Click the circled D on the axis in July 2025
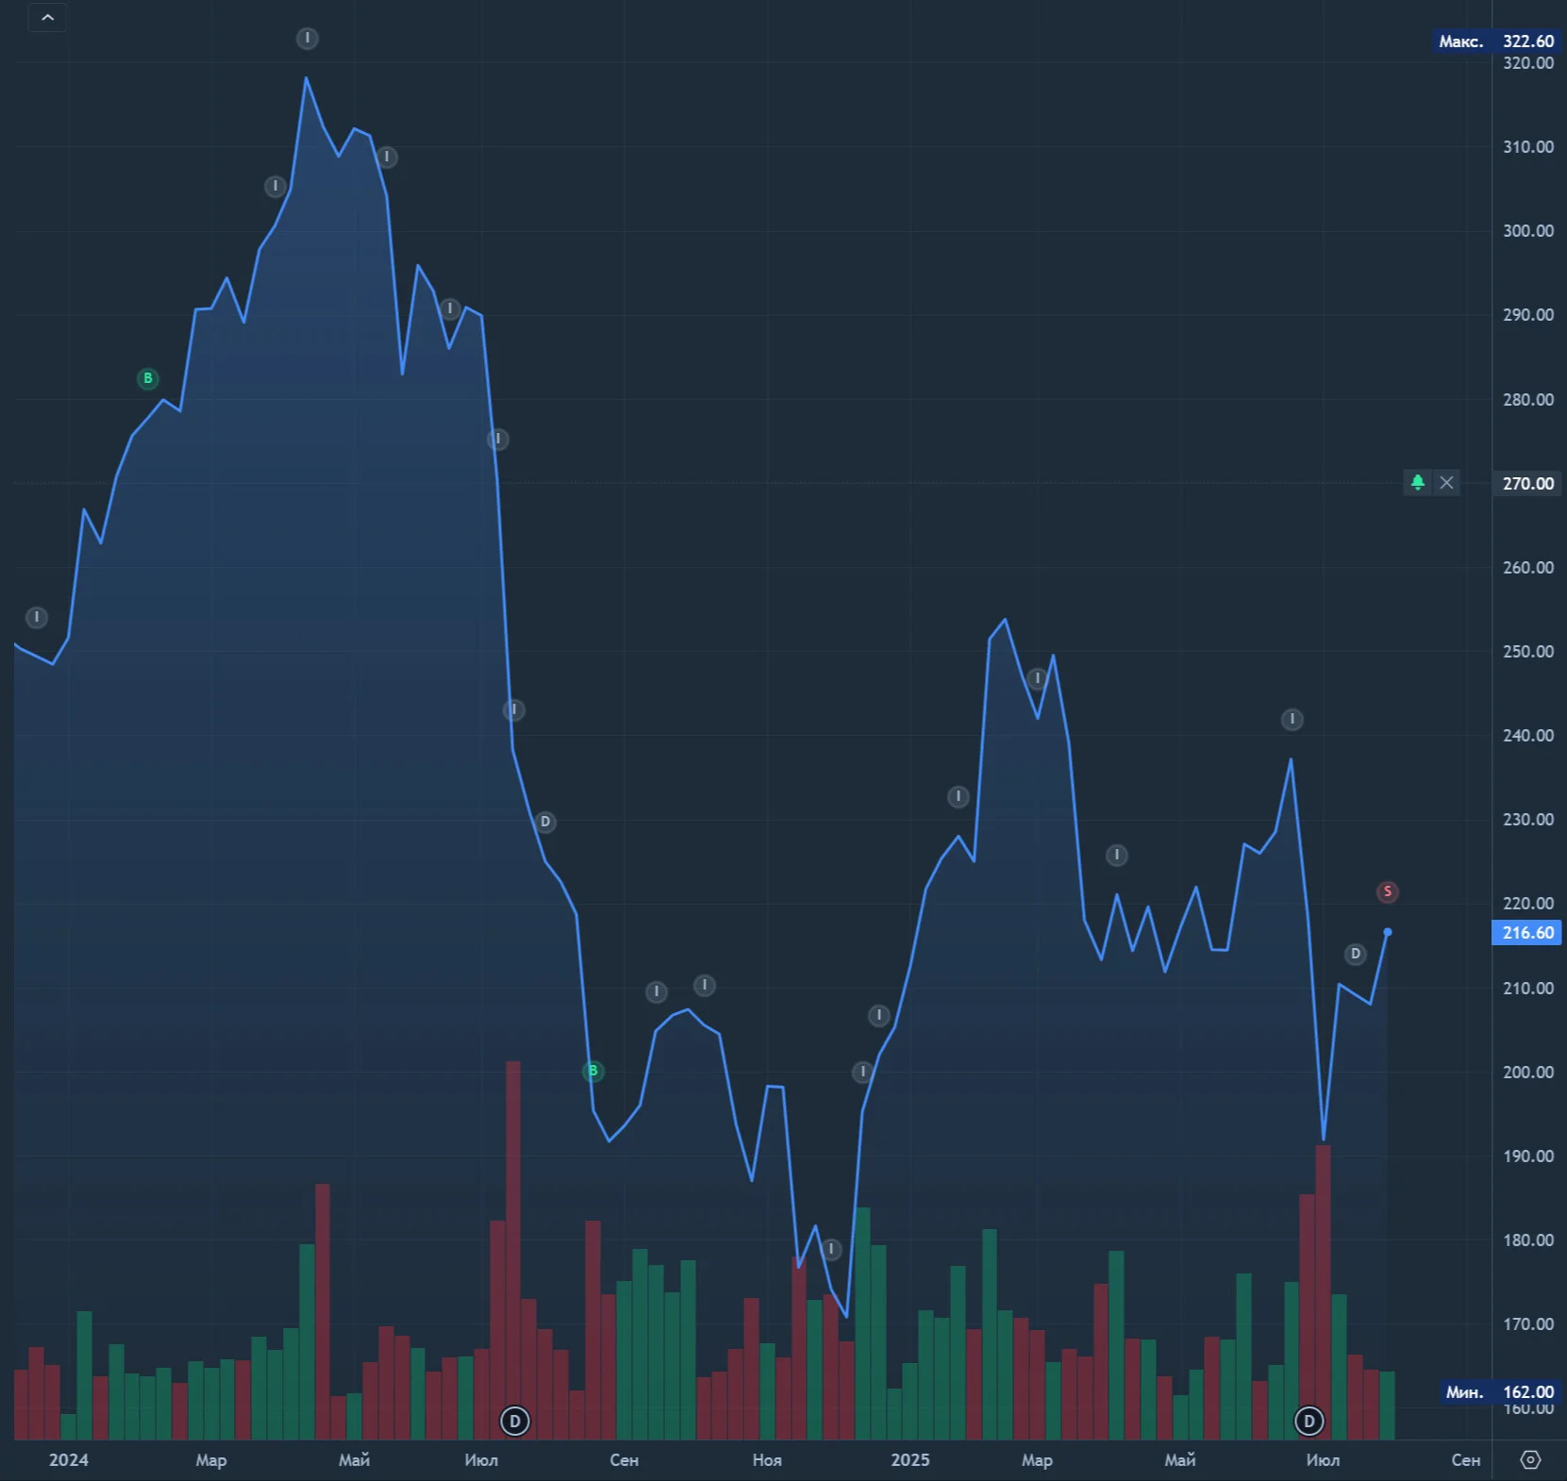This screenshot has height=1481, width=1567. (x=1309, y=1422)
